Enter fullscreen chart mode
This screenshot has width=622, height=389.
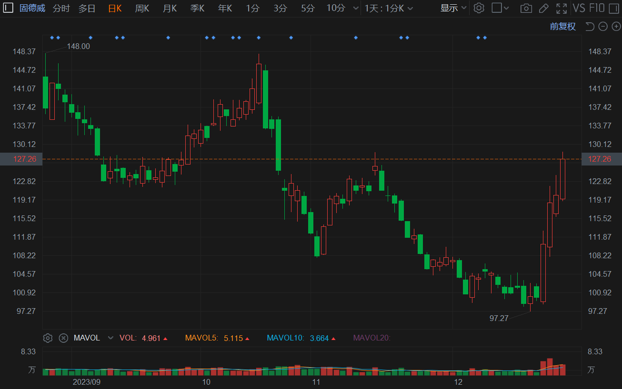(x=562, y=8)
